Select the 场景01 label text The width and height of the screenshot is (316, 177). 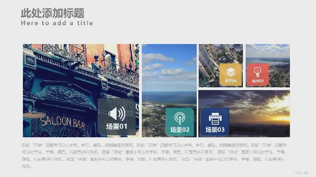click(x=117, y=126)
